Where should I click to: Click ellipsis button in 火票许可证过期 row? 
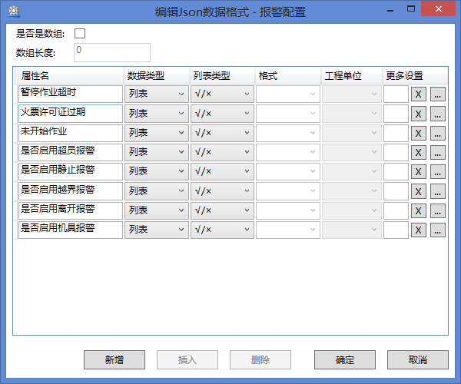coord(437,114)
